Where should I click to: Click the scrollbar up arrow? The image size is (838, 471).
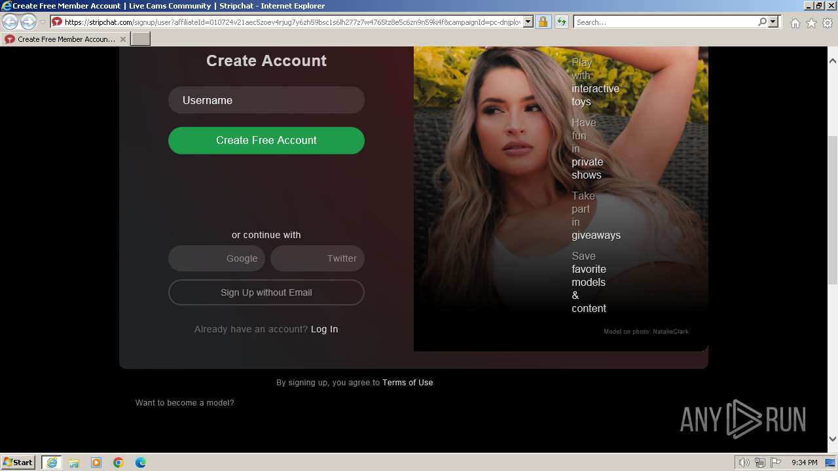pos(833,61)
